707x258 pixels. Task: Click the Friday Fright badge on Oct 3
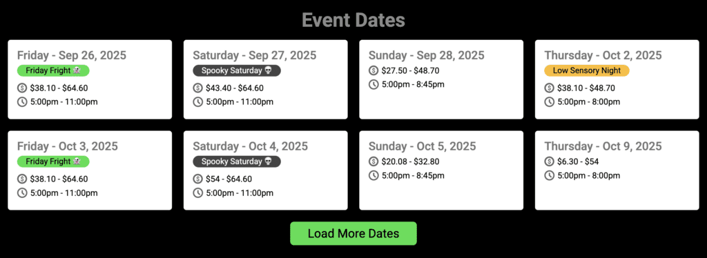click(53, 161)
